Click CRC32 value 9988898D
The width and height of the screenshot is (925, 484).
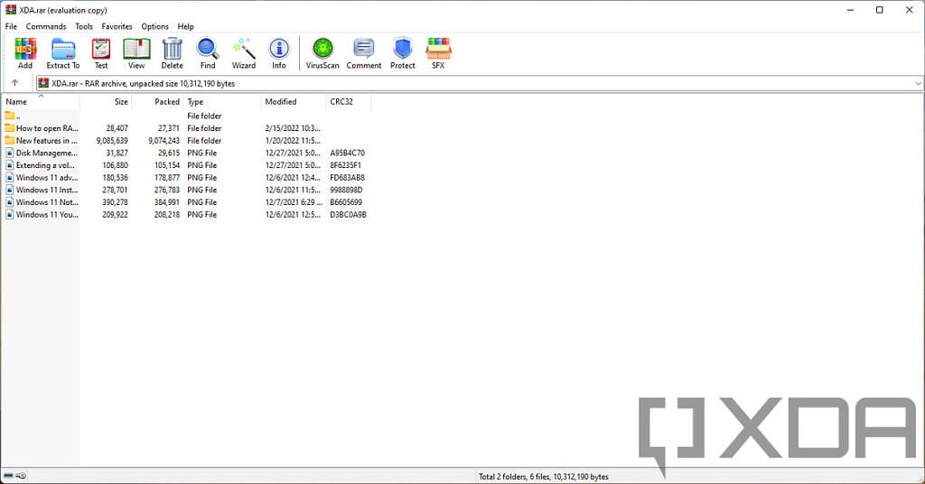tap(346, 190)
